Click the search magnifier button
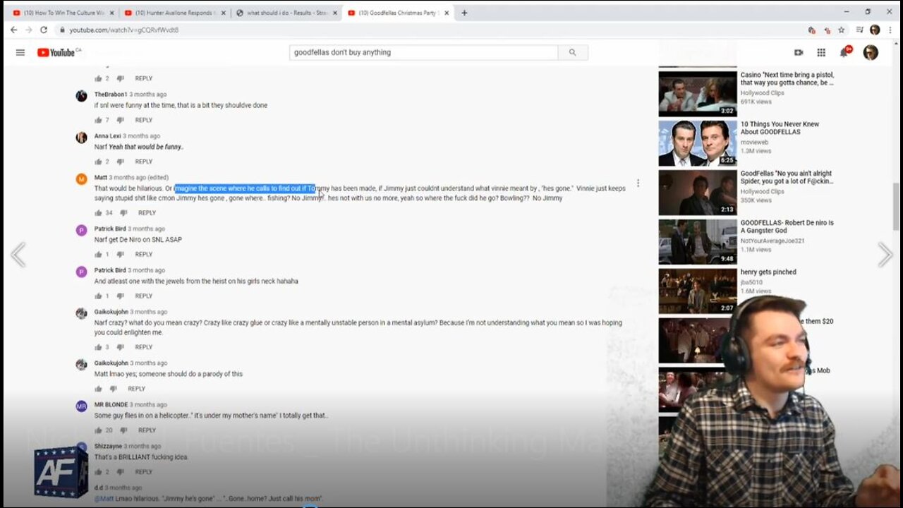This screenshot has width=903, height=508. point(572,52)
